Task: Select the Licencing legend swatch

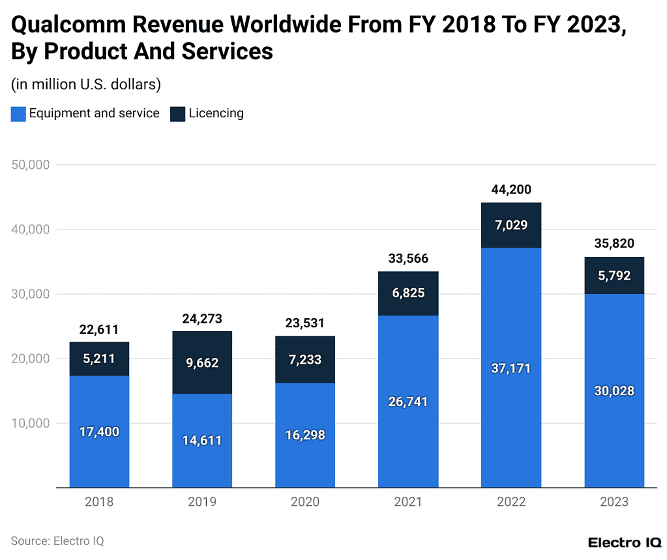Action: tap(177, 113)
